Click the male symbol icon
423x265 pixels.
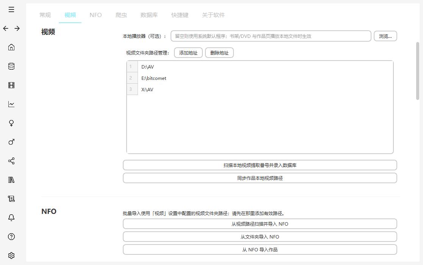(11, 142)
